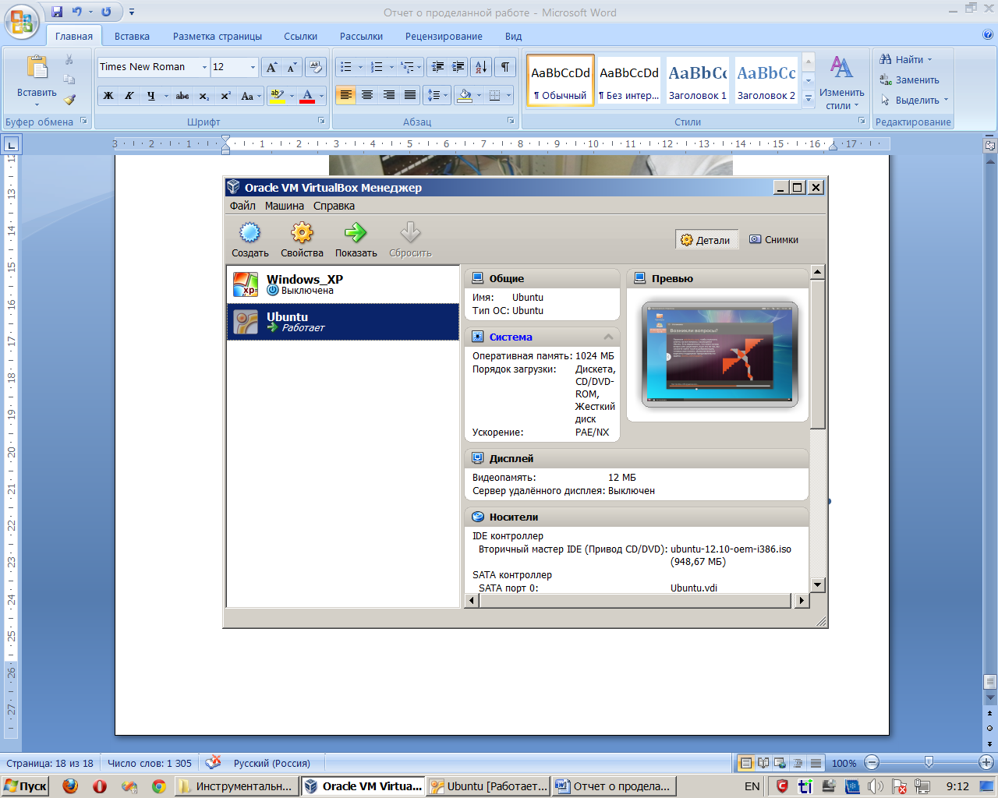The height and width of the screenshot is (798, 998).
Task: Open the numbered list dropdown arrow
Action: point(391,67)
